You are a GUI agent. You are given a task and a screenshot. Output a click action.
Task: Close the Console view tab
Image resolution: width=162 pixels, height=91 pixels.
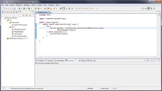tap(75, 60)
